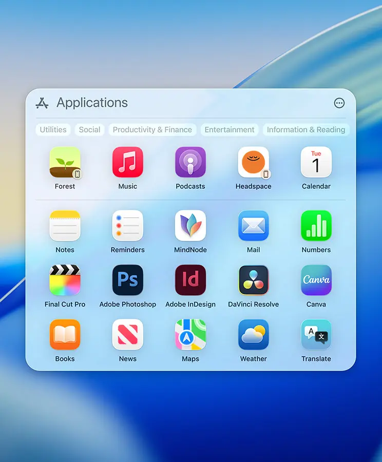Show the Entertainment category
The height and width of the screenshot is (462, 382).
pos(230,130)
